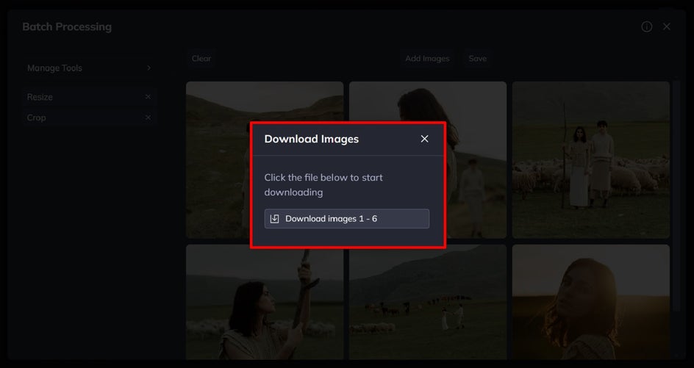This screenshot has width=694, height=368.
Task: Remove the Crop tool
Action: [x=148, y=118]
